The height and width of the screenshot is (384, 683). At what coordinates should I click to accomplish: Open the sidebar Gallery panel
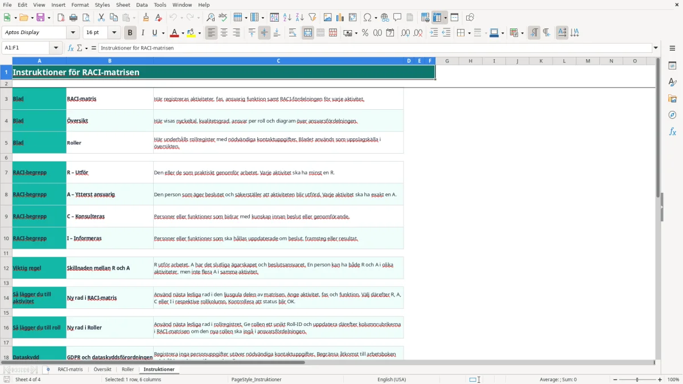point(672,98)
